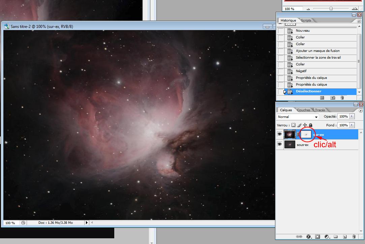Create a new layer group folder
Image resolution: width=365 pixels, height=244 pixels.
pyautogui.click(x=336, y=237)
